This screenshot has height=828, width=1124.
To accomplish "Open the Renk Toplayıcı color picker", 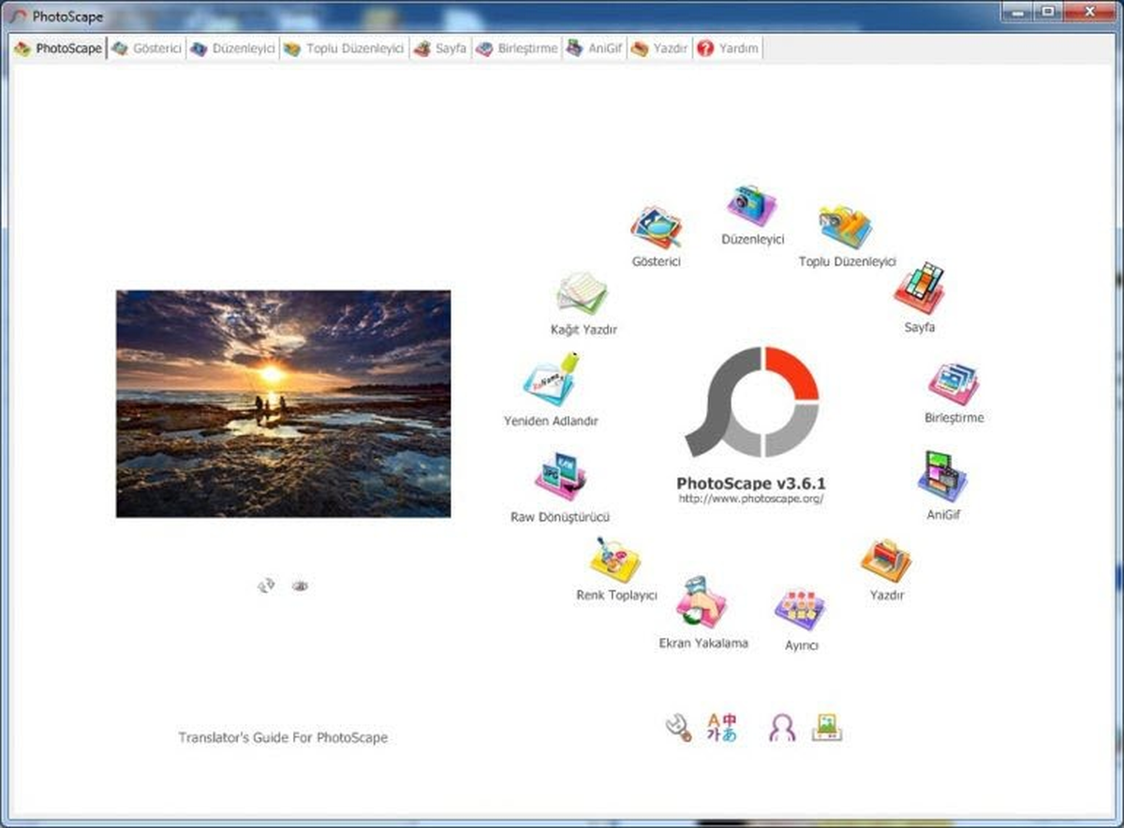I will click(615, 560).
